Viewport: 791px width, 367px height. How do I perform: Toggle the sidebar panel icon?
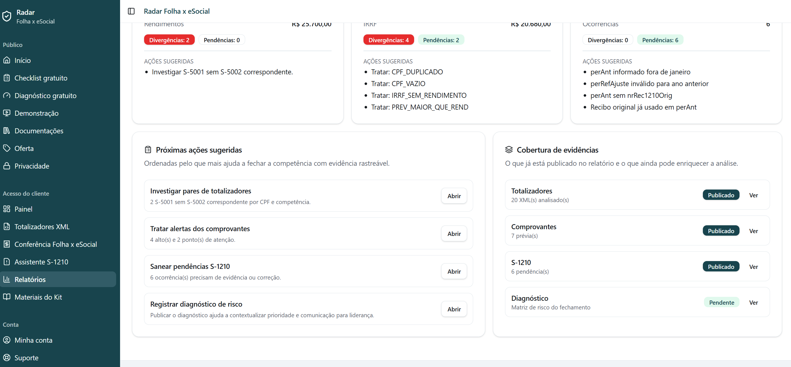tap(131, 11)
